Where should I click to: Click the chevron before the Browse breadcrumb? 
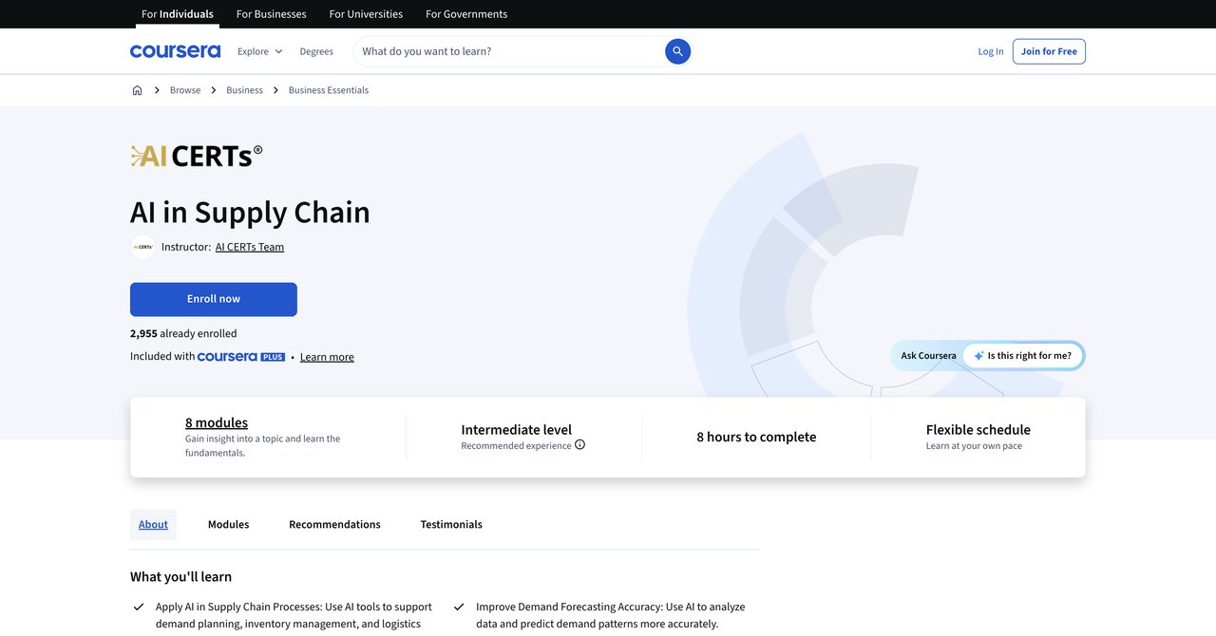[x=157, y=90]
